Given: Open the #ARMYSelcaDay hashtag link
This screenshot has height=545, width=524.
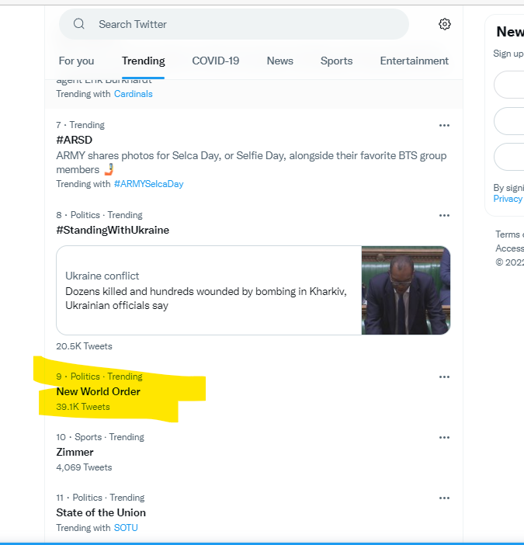Looking at the screenshot, I should 148,184.
